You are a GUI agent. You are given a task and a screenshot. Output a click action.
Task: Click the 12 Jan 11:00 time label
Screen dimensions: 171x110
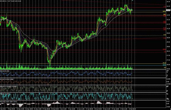(81, 109)
